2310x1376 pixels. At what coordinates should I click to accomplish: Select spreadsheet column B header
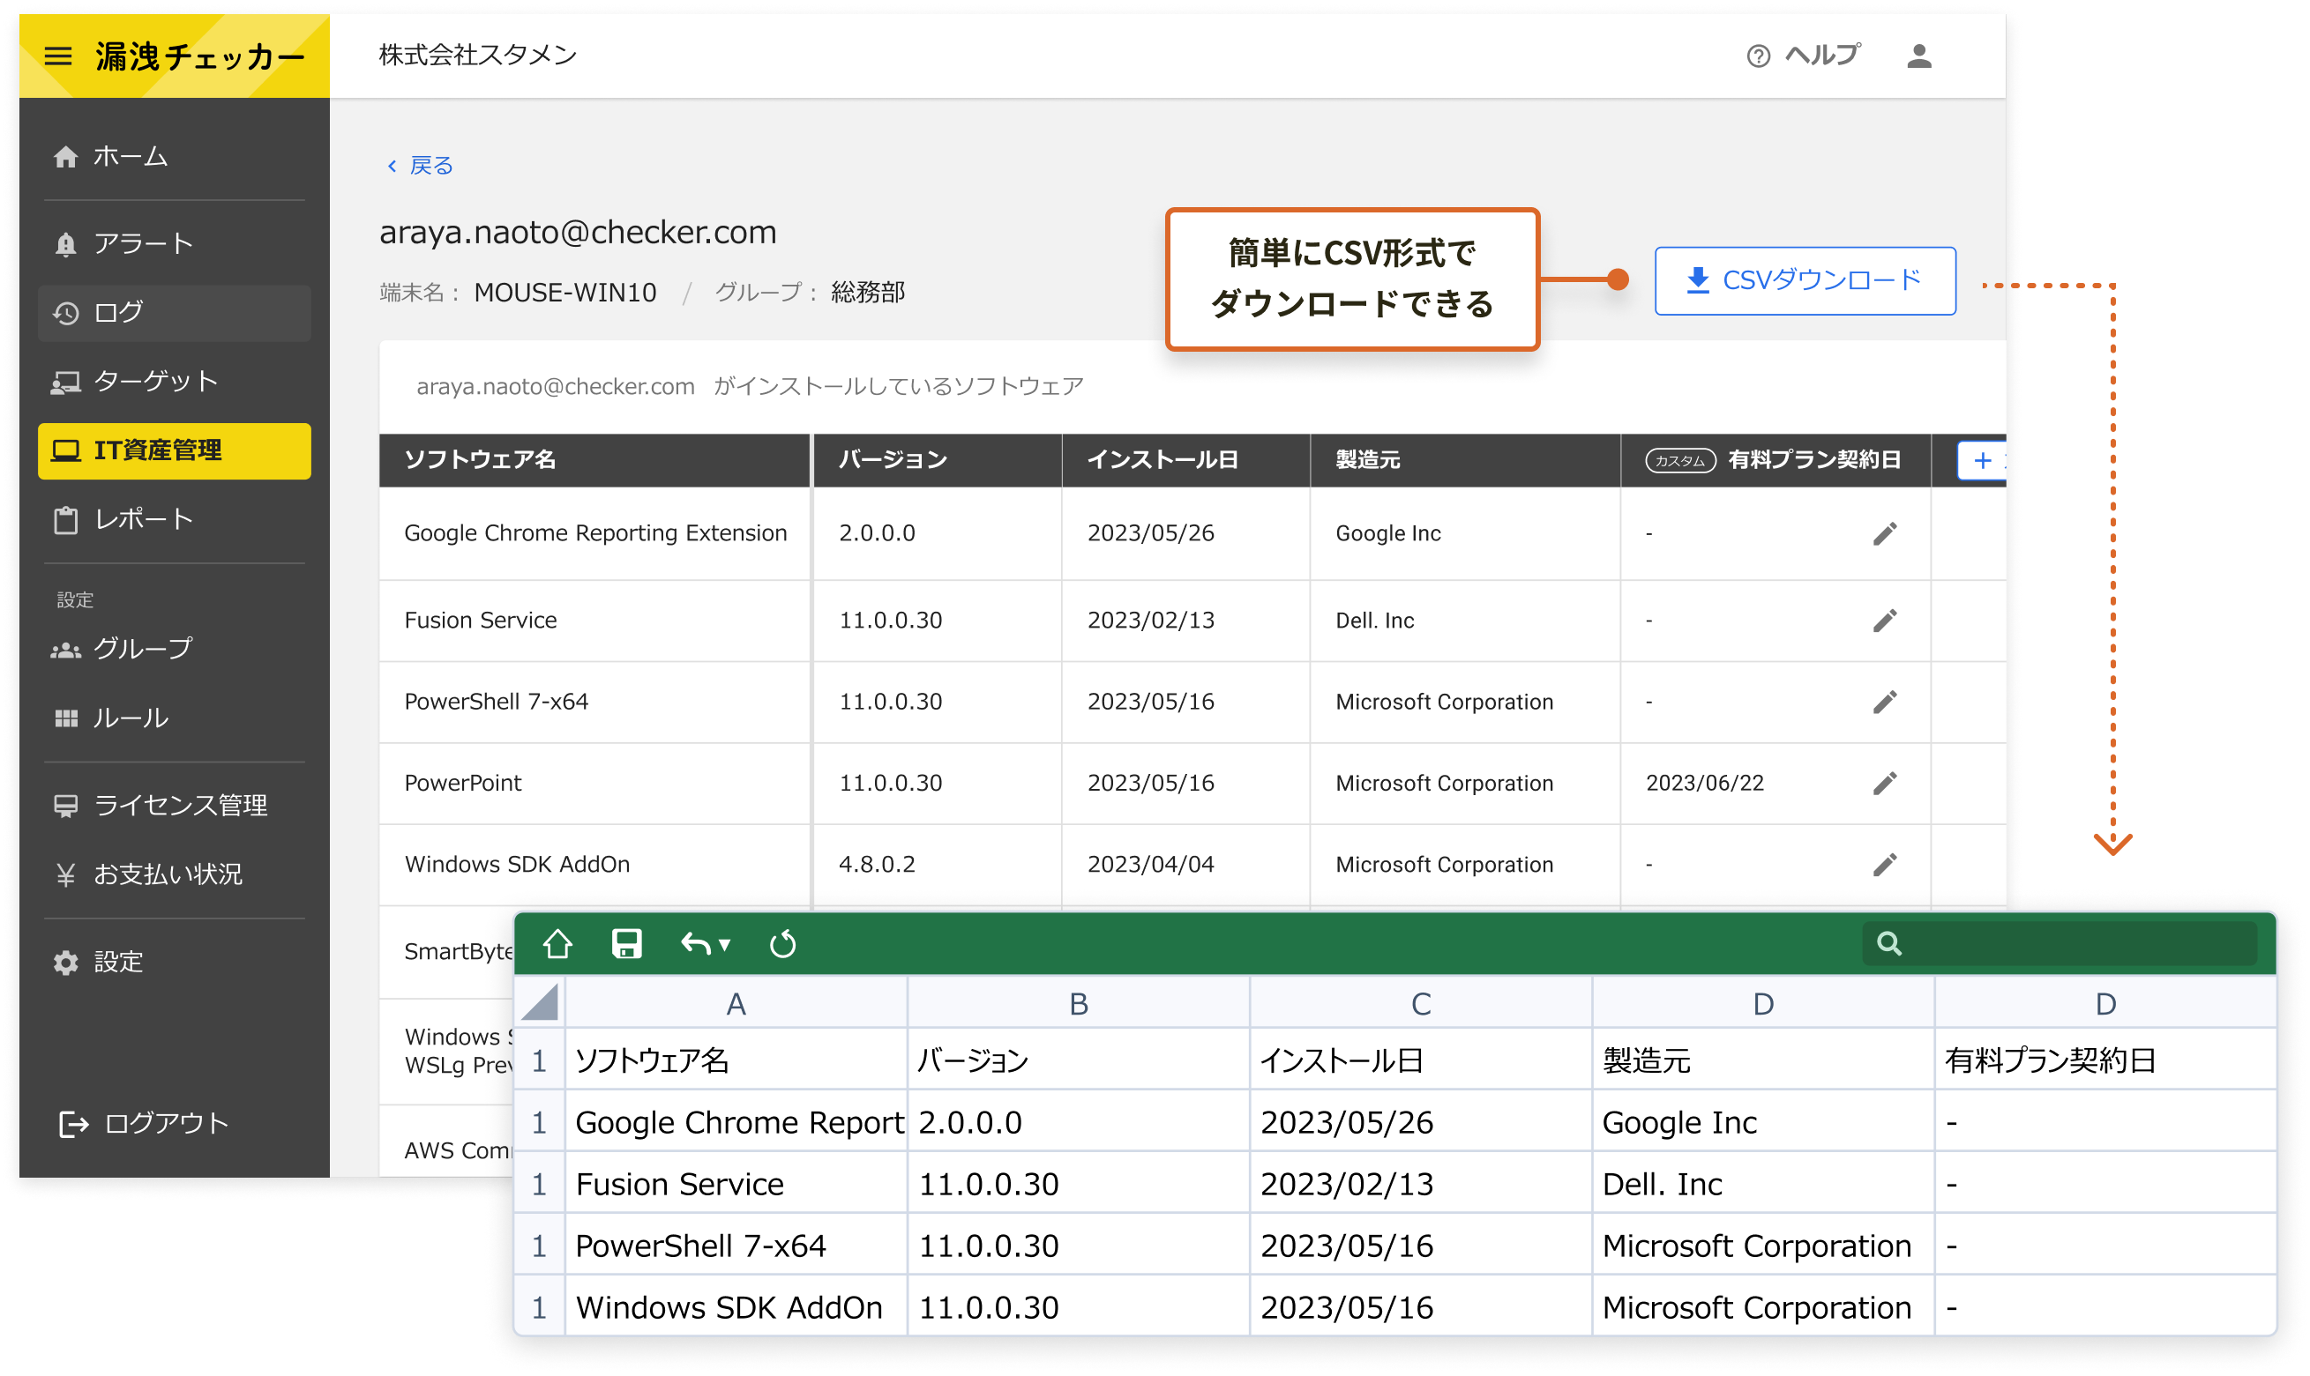1078,1003
